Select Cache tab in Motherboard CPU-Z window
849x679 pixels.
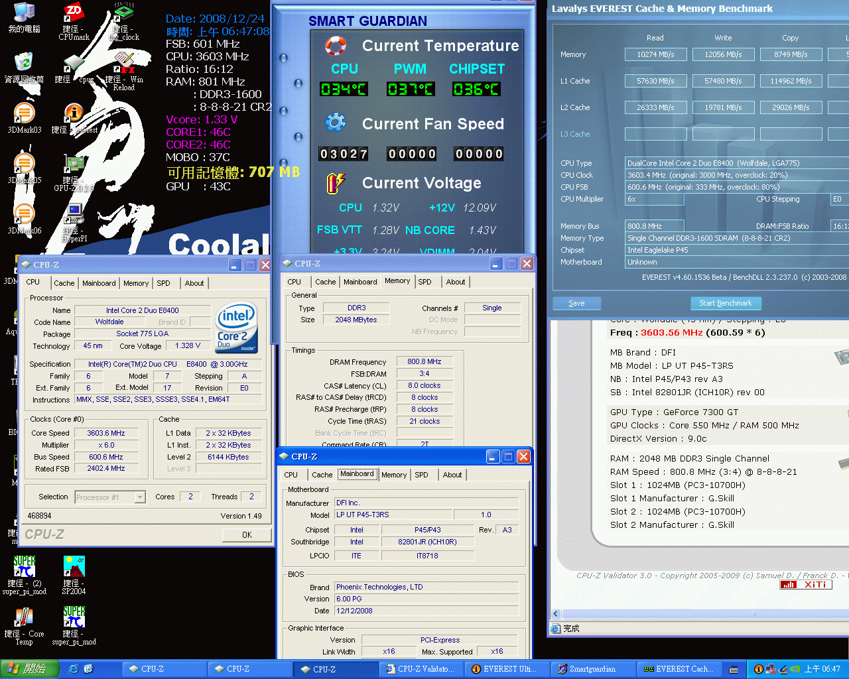click(x=322, y=475)
